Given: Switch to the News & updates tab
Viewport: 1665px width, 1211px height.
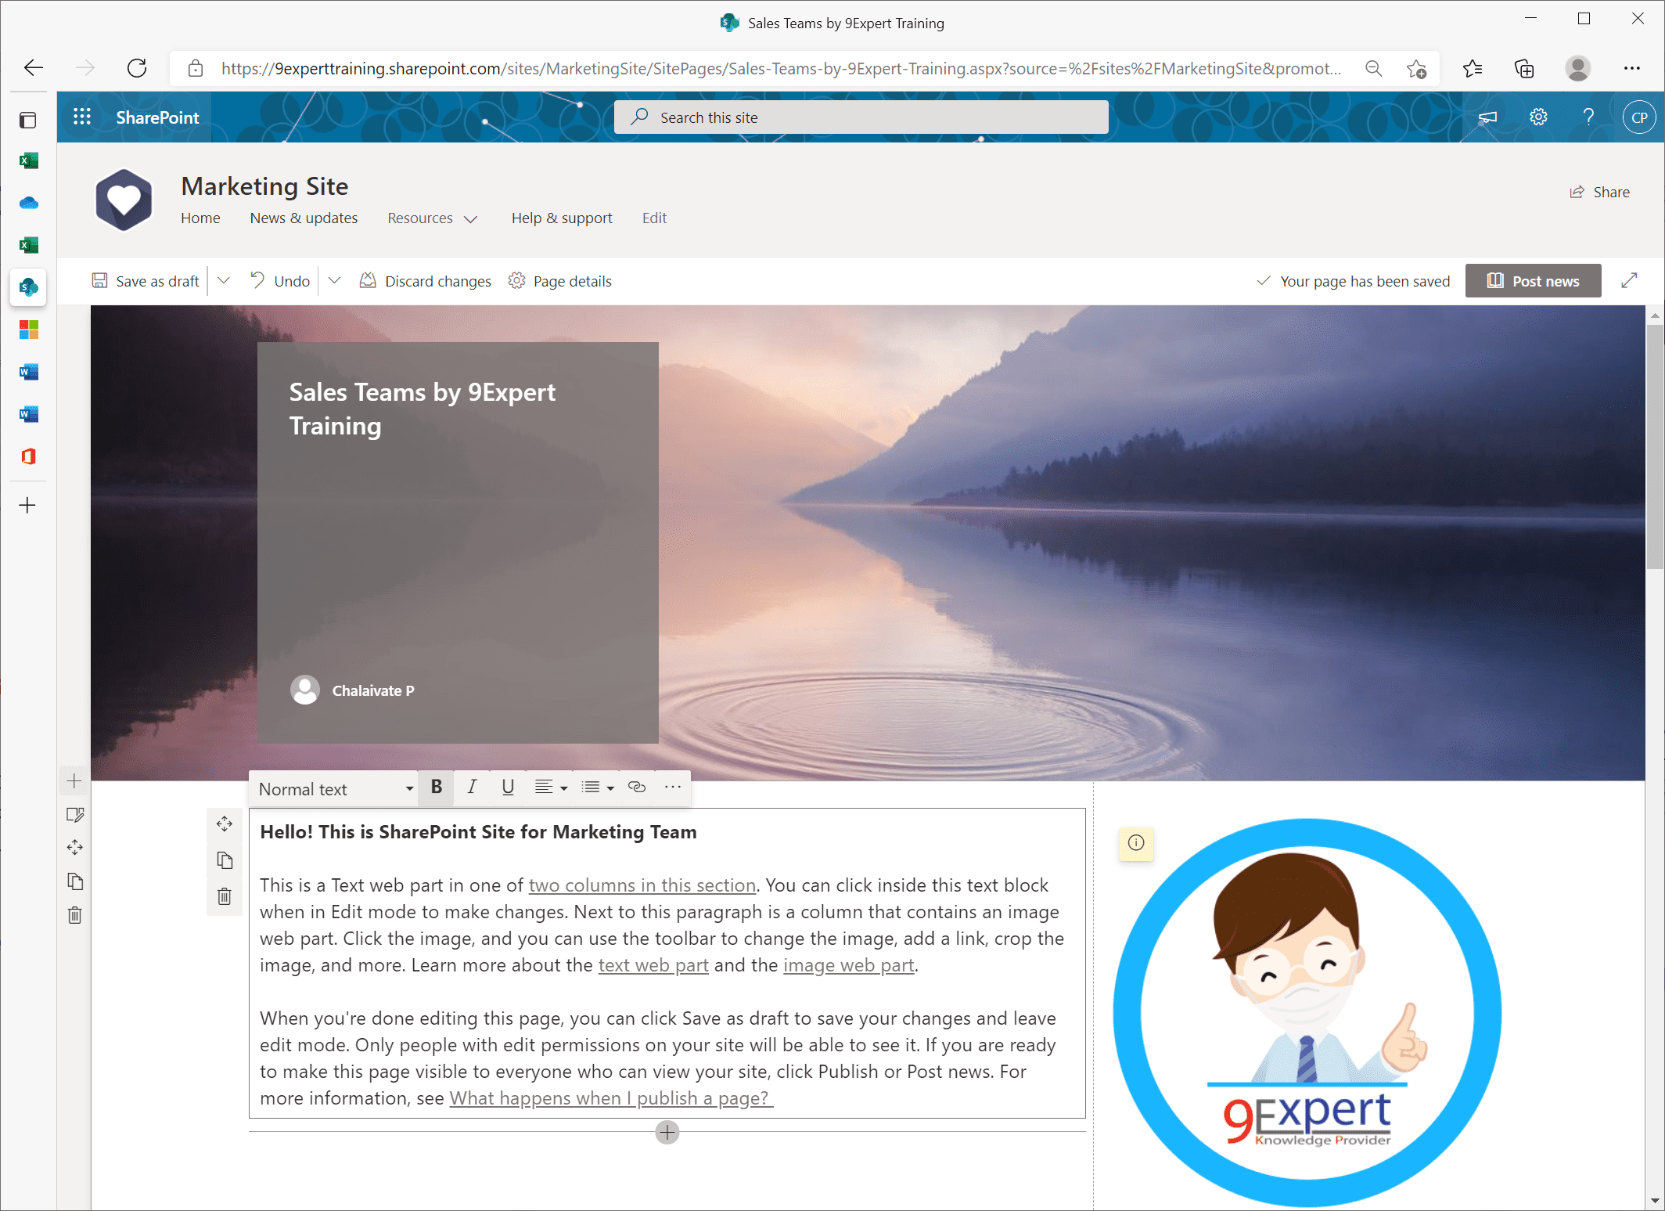Looking at the screenshot, I should (304, 218).
